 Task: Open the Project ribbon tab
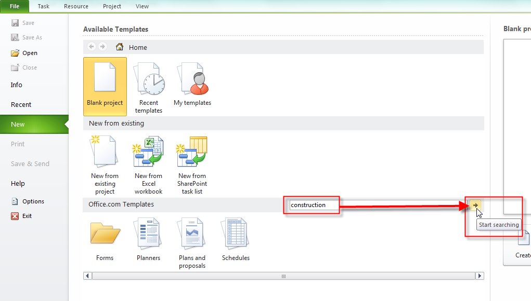(112, 6)
